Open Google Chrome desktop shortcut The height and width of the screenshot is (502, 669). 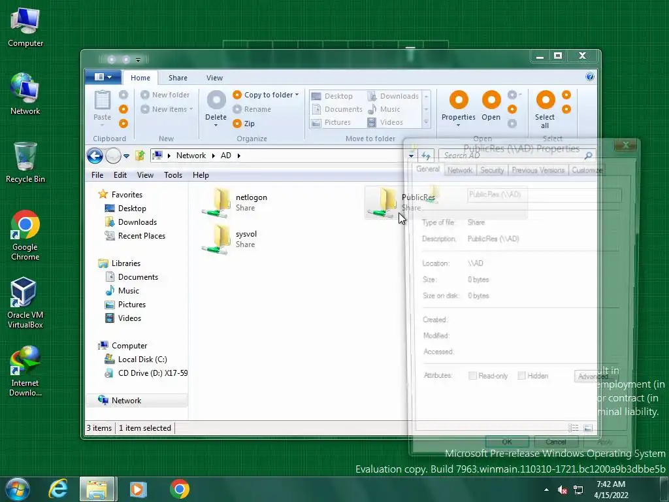point(25,235)
